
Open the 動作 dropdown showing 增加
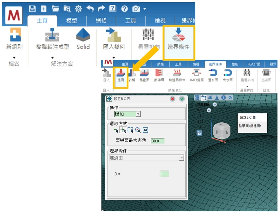[127, 114]
